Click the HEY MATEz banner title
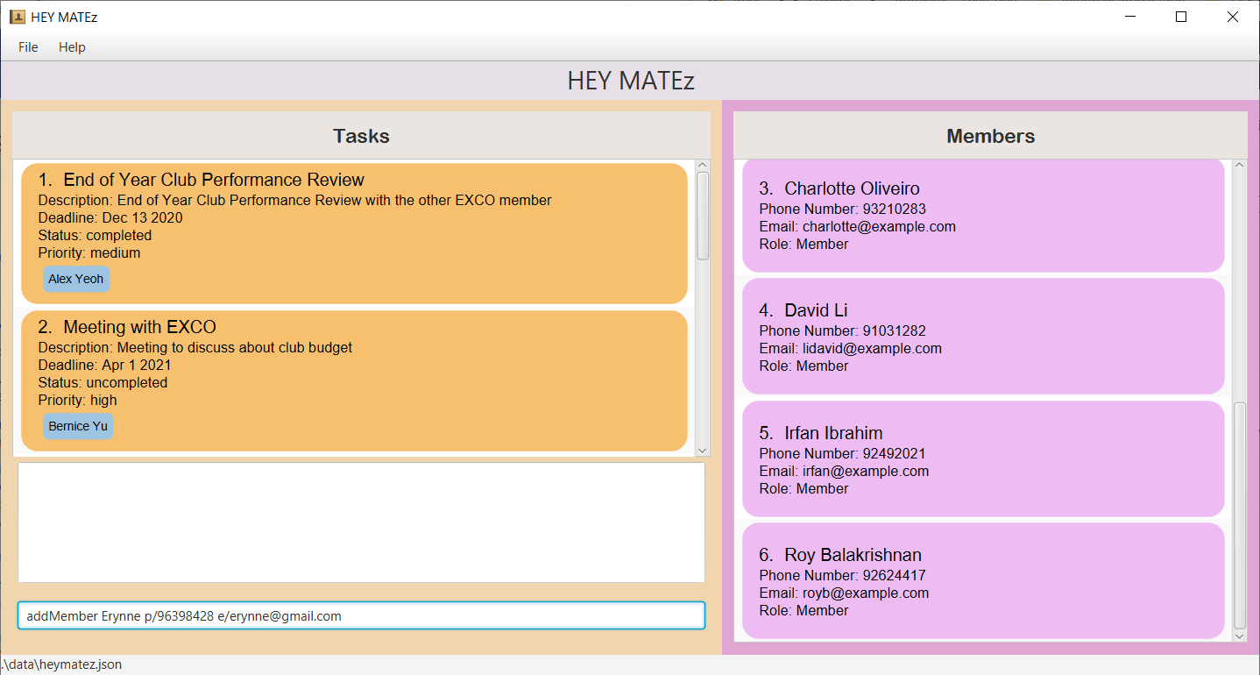The height and width of the screenshot is (675, 1260). (x=631, y=81)
